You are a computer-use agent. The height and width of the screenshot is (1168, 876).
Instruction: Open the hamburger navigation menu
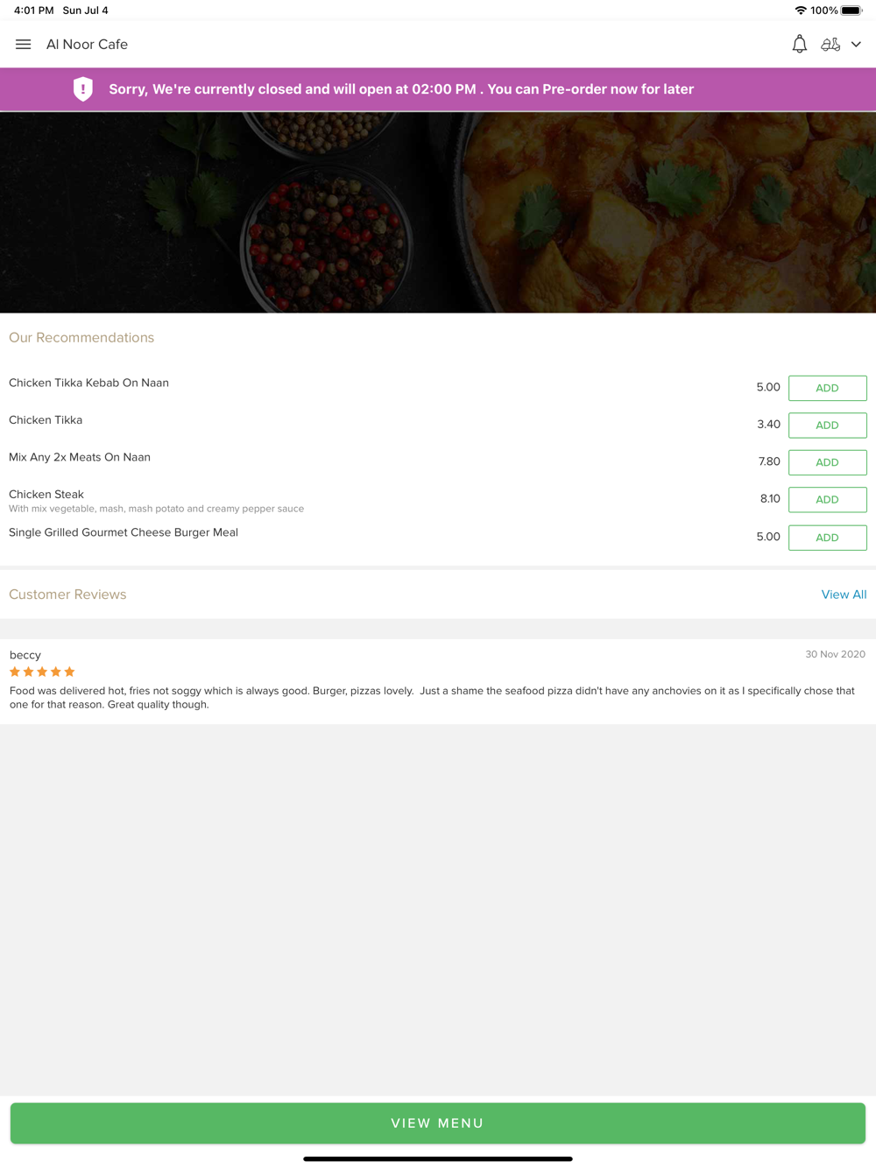(x=24, y=45)
